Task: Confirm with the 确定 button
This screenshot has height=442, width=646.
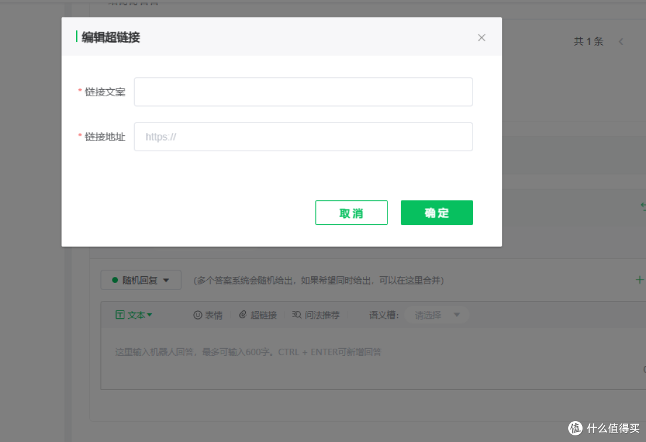Action: click(x=437, y=212)
